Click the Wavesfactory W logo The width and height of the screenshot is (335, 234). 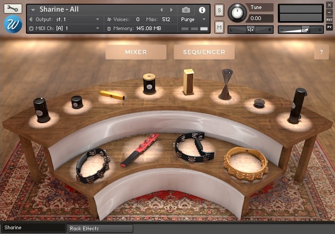[13, 24]
